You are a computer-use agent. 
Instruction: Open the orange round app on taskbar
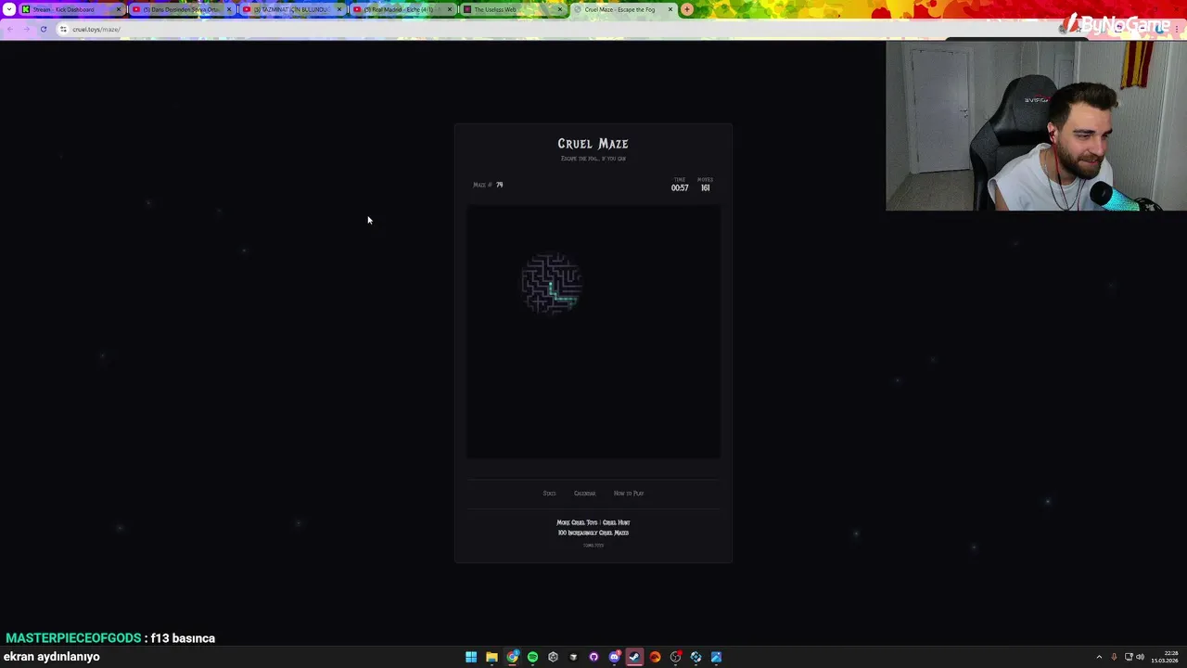tap(655, 657)
